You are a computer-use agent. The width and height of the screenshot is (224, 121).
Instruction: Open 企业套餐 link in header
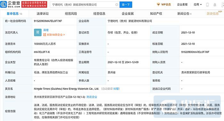click(182, 4)
